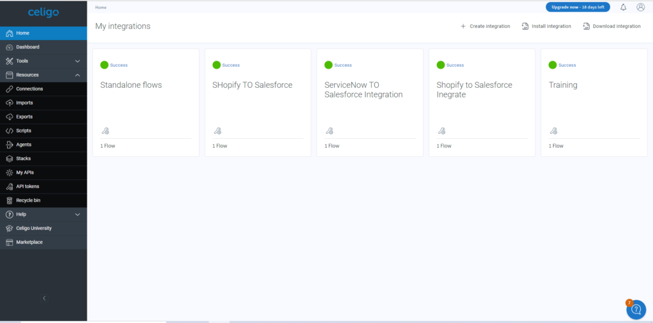Click the Celigo logo
Image resolution: width=653 pixels, height=323 pixels.
pos(43,13)
